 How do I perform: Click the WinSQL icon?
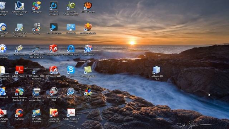[88, 92]
